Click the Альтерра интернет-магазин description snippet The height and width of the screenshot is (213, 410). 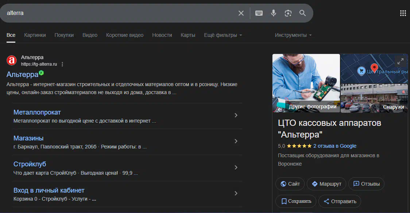(x=122, y=88)
